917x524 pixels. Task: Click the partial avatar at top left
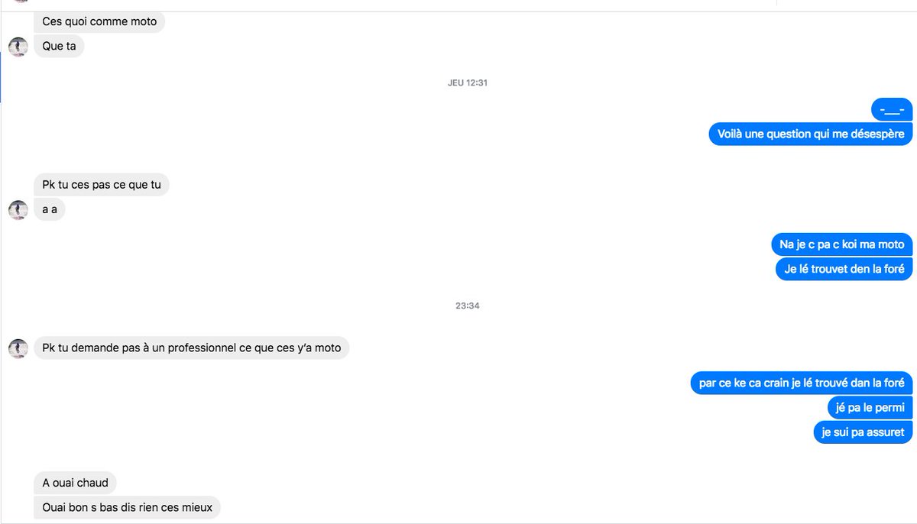pyautogui.click(x=20, y=2)
